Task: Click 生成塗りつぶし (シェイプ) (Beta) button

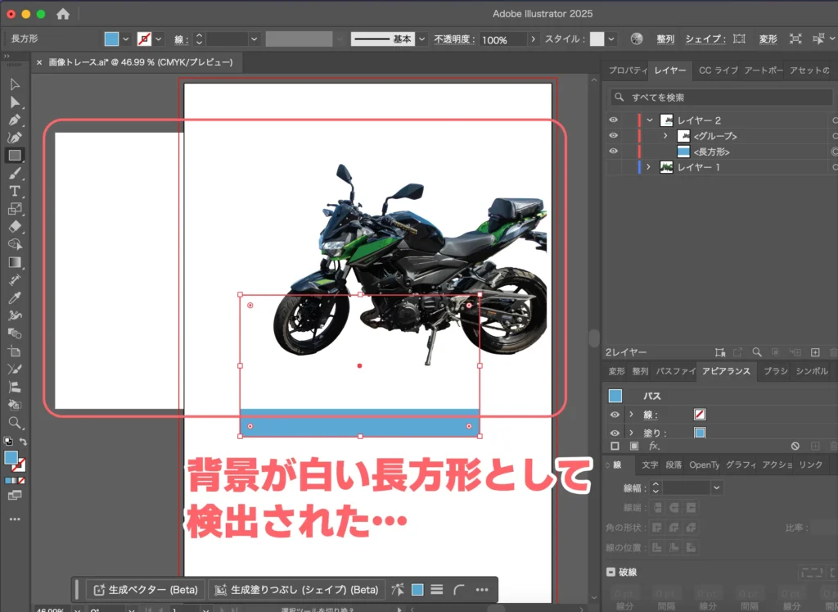Action: (295, 590)
